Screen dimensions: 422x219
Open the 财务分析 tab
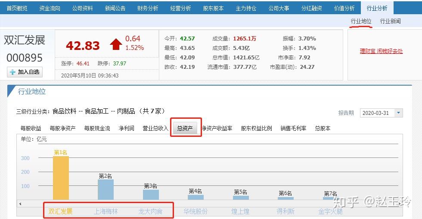pos(148,8)
